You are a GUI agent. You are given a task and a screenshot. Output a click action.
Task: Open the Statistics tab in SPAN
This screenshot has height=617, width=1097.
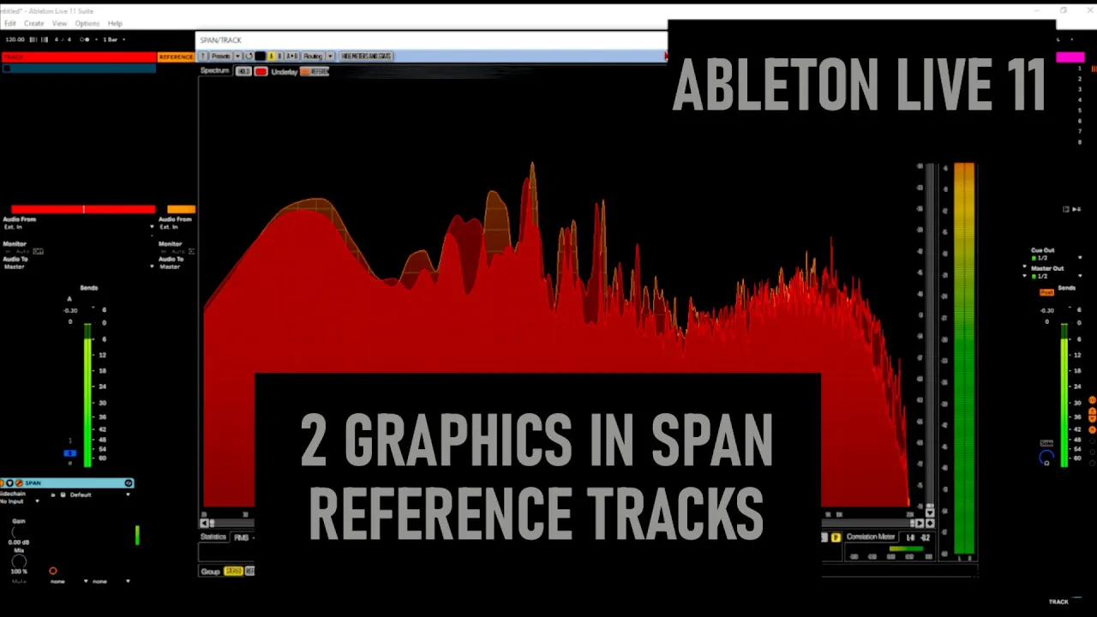coord(213,537)
